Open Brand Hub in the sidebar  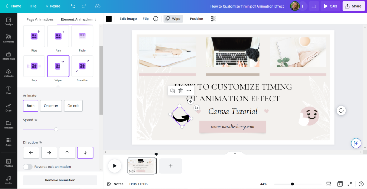pyautogui.click(x=9, y=56)
